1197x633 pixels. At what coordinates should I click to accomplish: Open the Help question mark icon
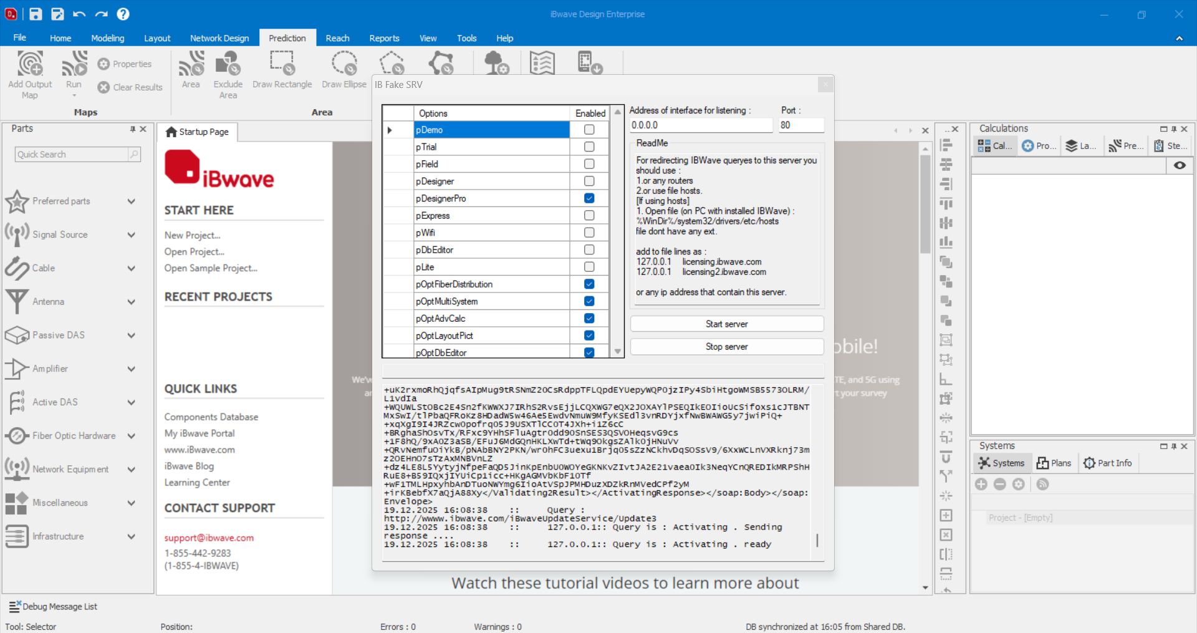pyautogui.click(x=123, y=14)
